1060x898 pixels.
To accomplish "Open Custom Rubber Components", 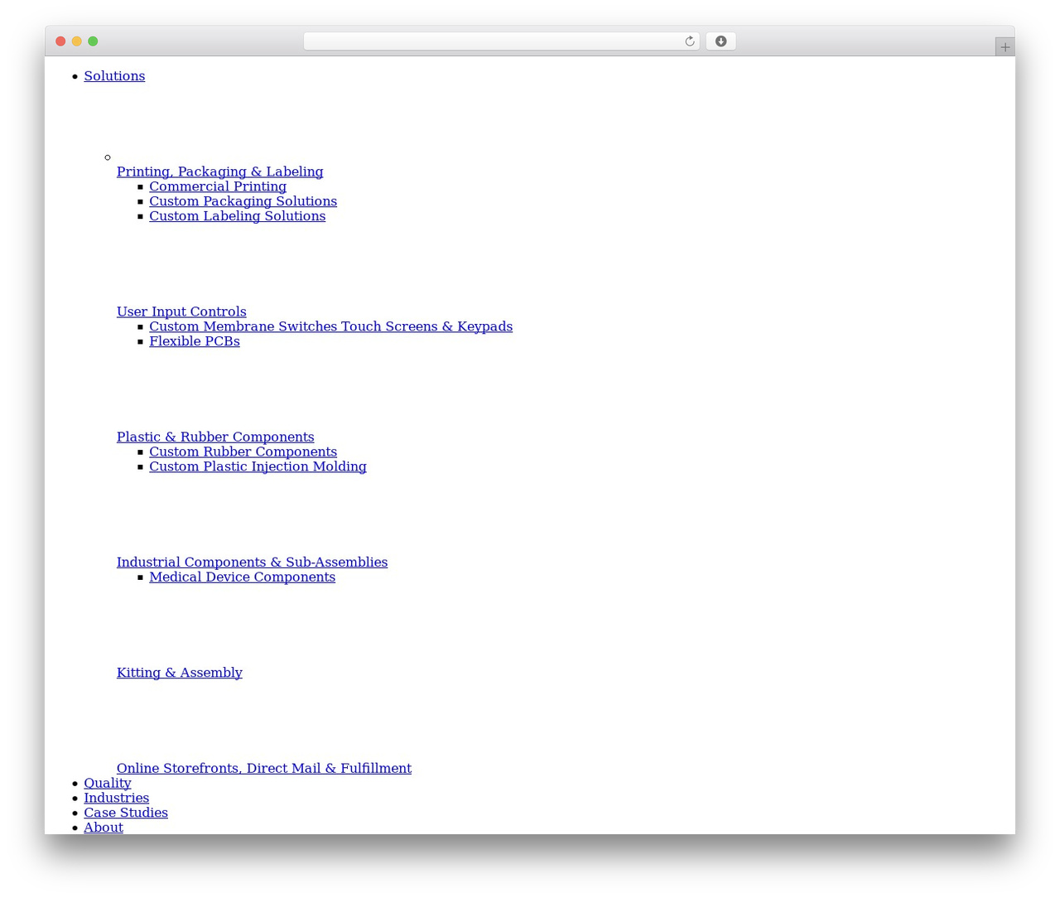I will [x=243, y=452].
